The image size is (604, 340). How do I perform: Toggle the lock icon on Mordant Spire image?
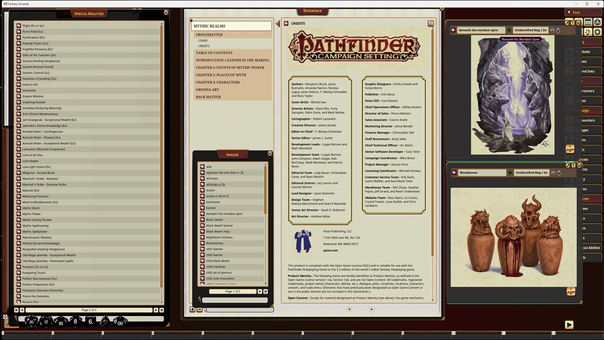point(558,30)
